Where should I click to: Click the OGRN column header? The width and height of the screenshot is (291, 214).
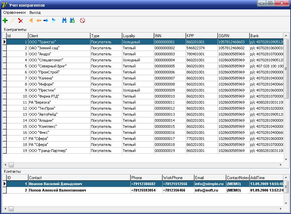[x=233, y=36]
